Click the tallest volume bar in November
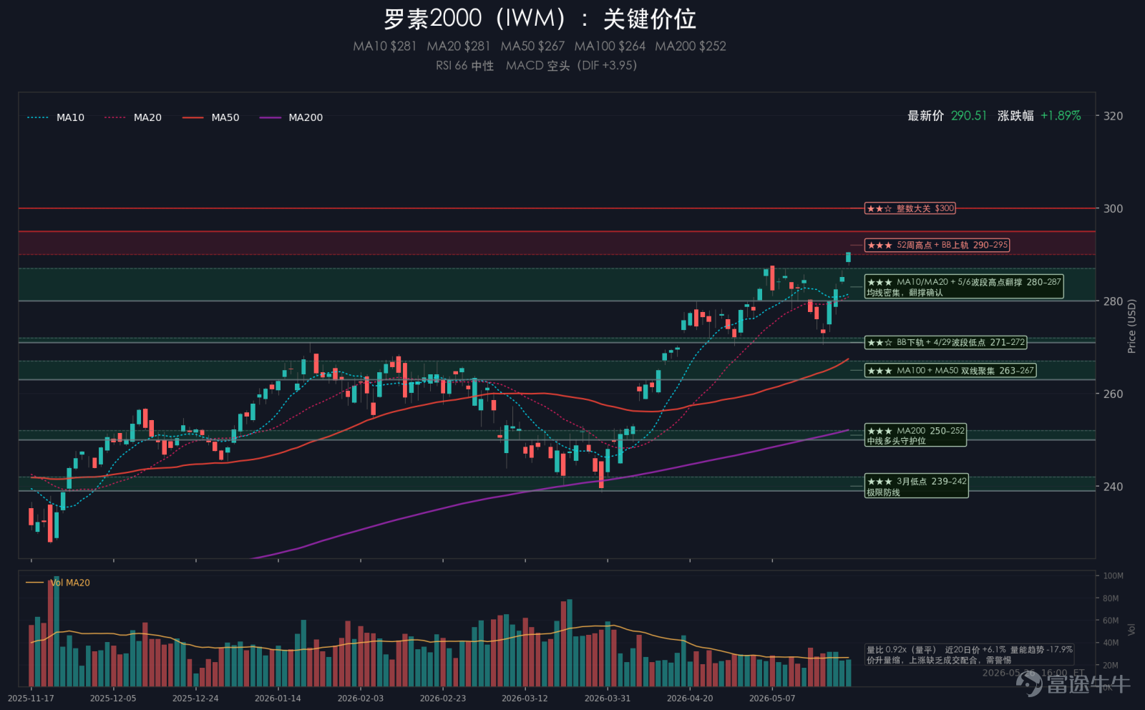 pos(57,631)
